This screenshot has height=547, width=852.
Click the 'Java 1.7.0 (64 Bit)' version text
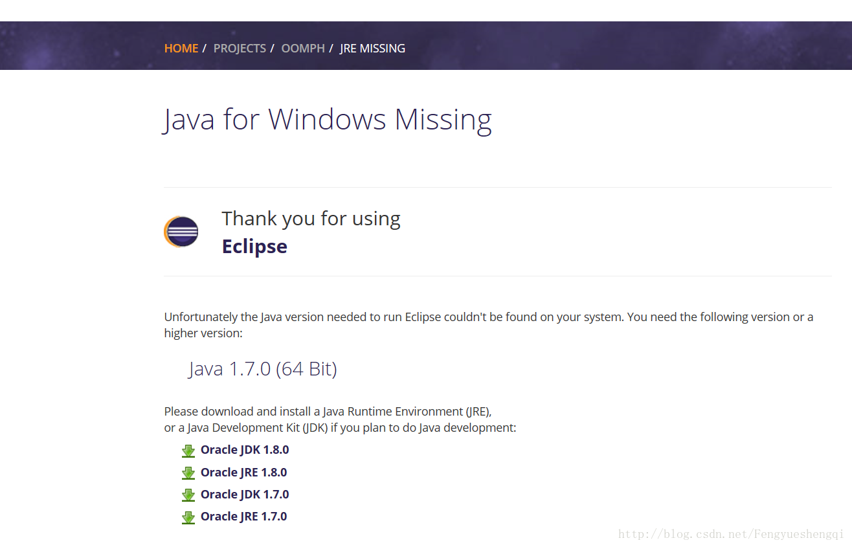263,369
